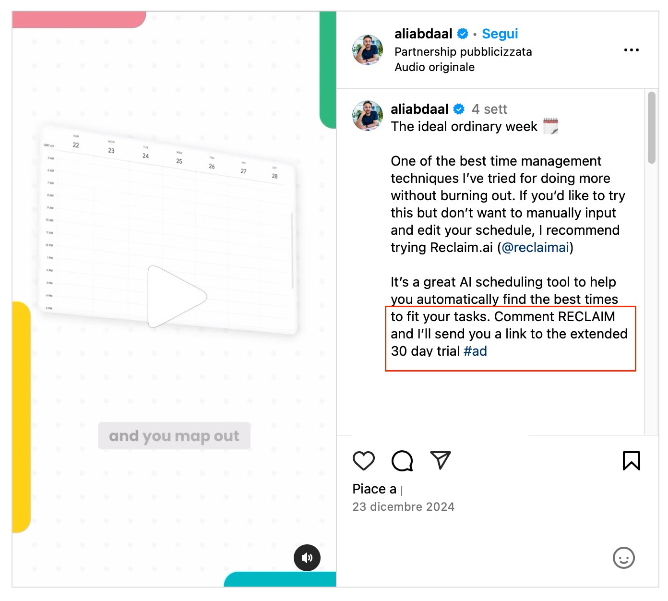Share the post via paper plane icon
The height and width of the screenshot is (601, 668).
(x=440, y=460)
